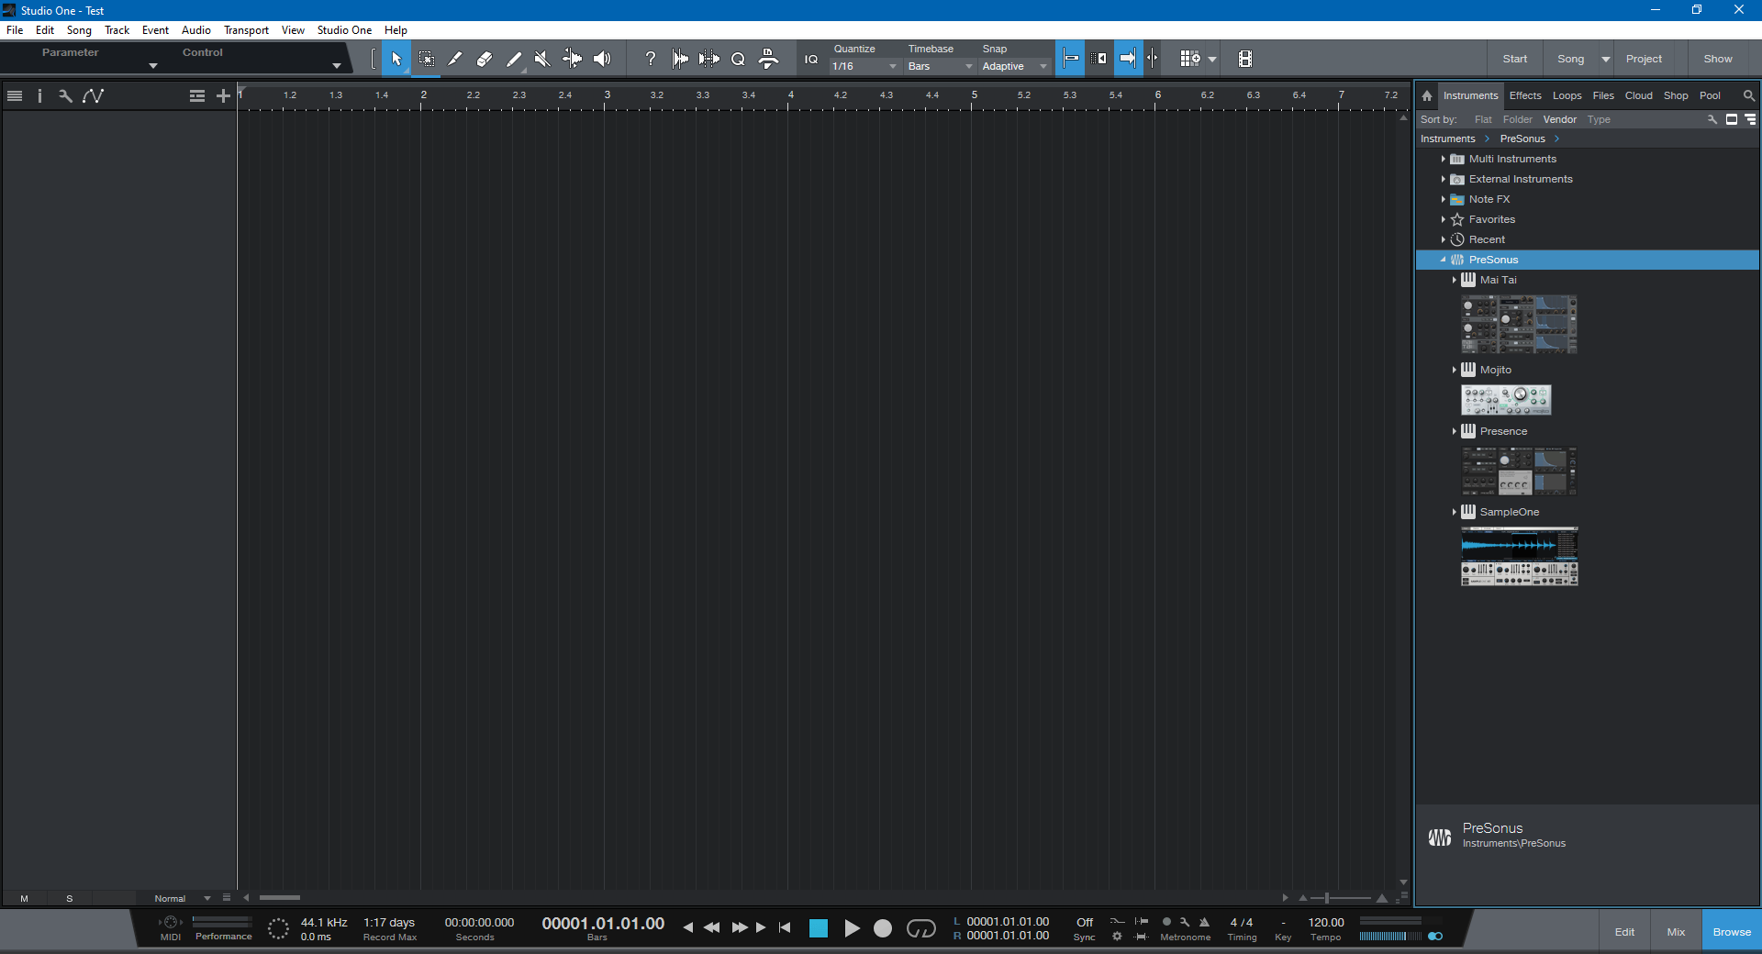Sort browser by Folder
Screen dimensions: 1762x954
[x=1517, y=119]
